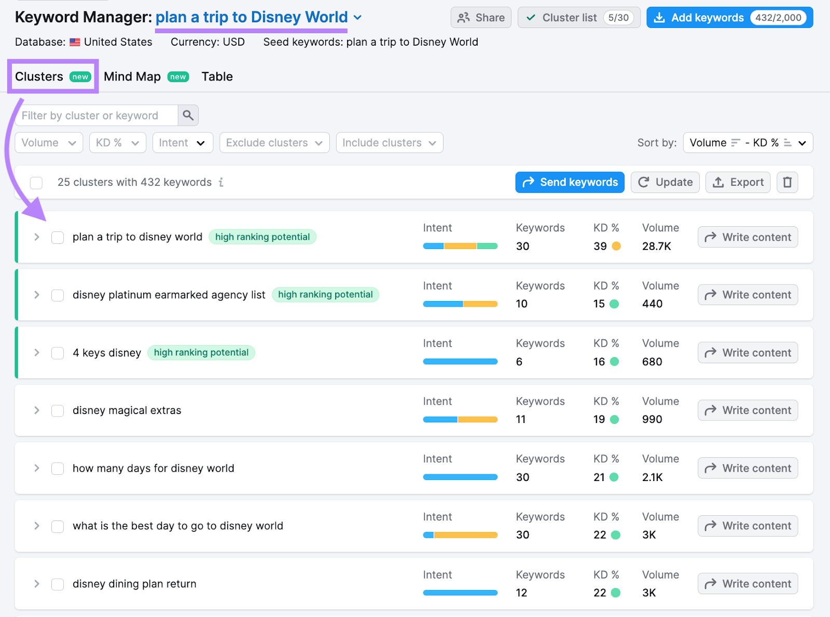Click Write content for disney dining plan return
Screen dimensions: 830x617
(748, 584)
